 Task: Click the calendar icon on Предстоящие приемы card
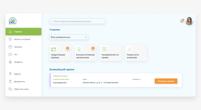(54, 49)
